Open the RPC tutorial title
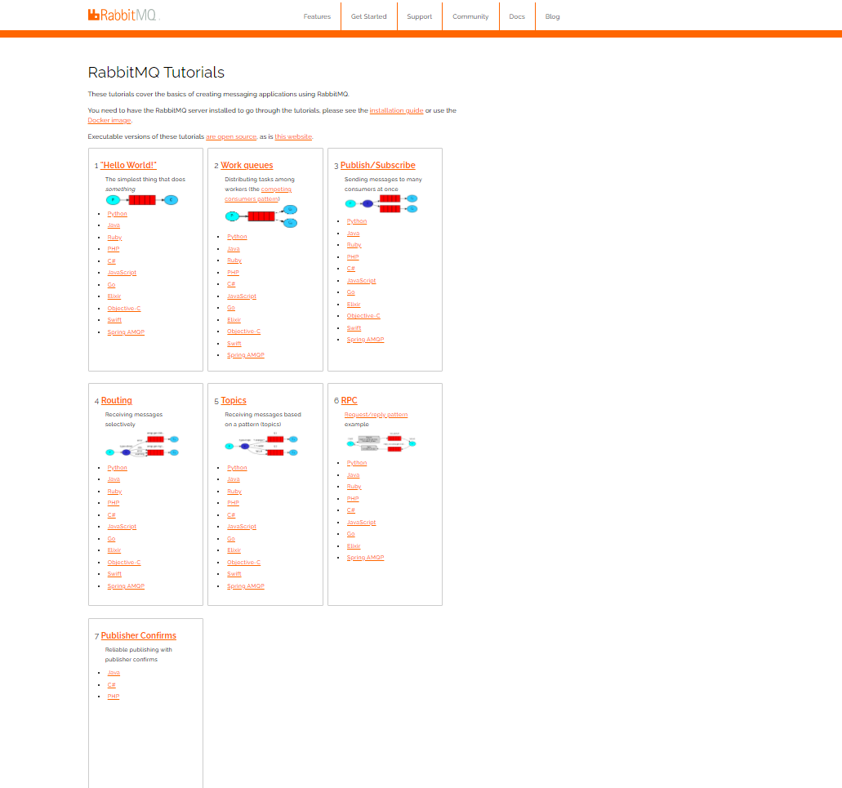This screenshot has width=842, height=788. pyautogui.click(x=349, y=400)
